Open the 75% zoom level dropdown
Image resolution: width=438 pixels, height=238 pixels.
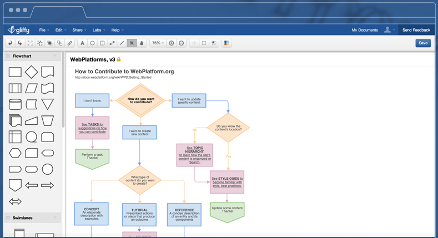click(x=158, y=43)
